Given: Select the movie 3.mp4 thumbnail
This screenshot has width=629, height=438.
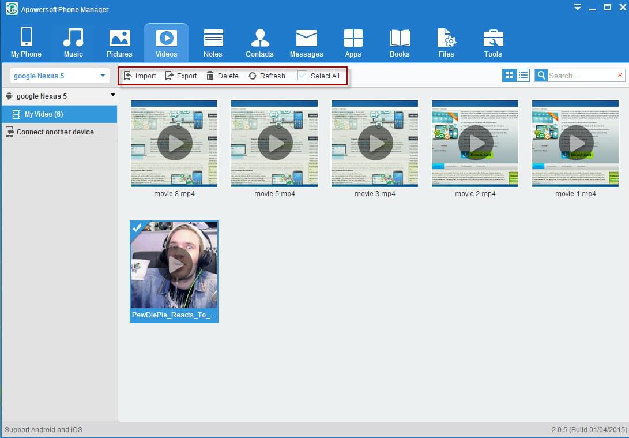Looking at the screenshot, I should point(375,143).
